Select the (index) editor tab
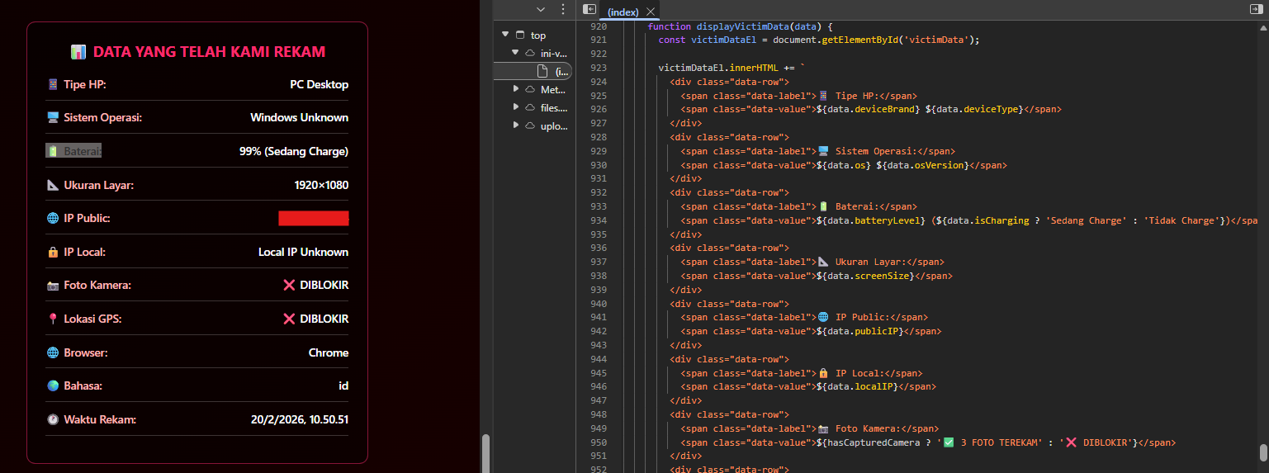Screen dimensions: 1269x473 tap(623, 12)
